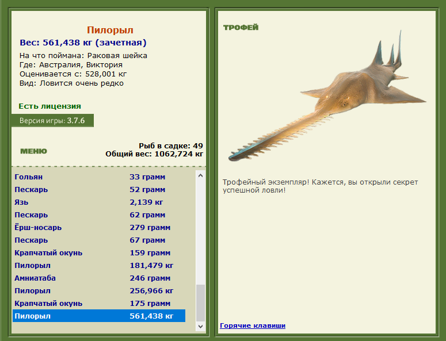Select the Ёрш-носарь 279 грамм row

pos(99,228)
